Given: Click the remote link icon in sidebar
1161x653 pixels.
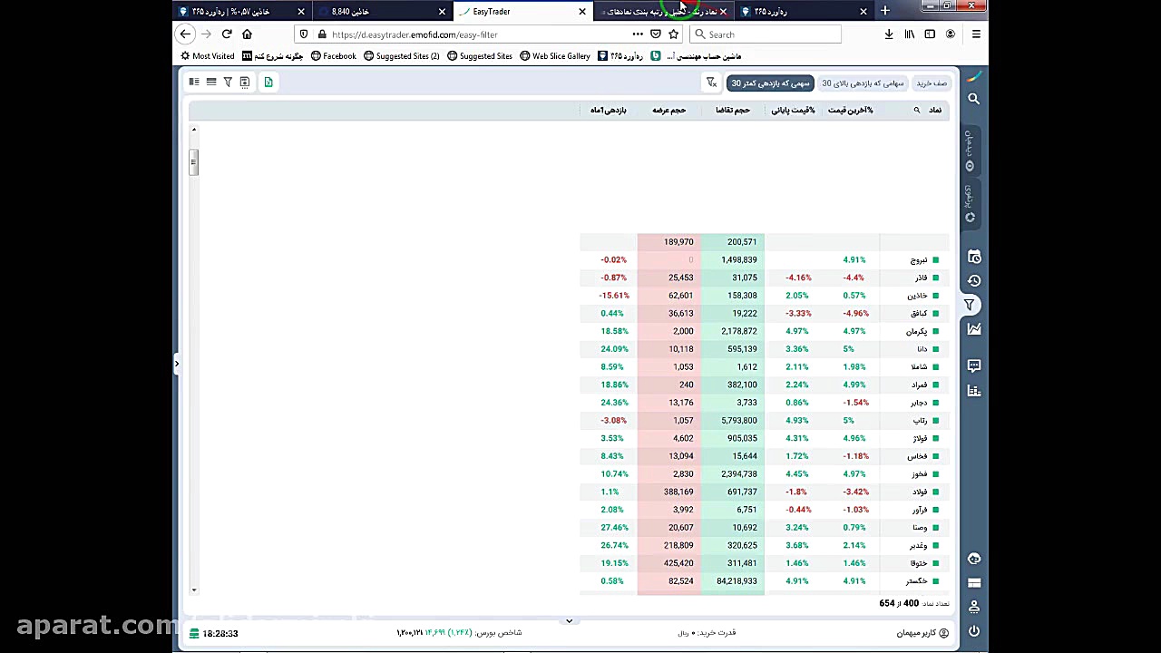Looking at the screenshot, I should (973, 559).
